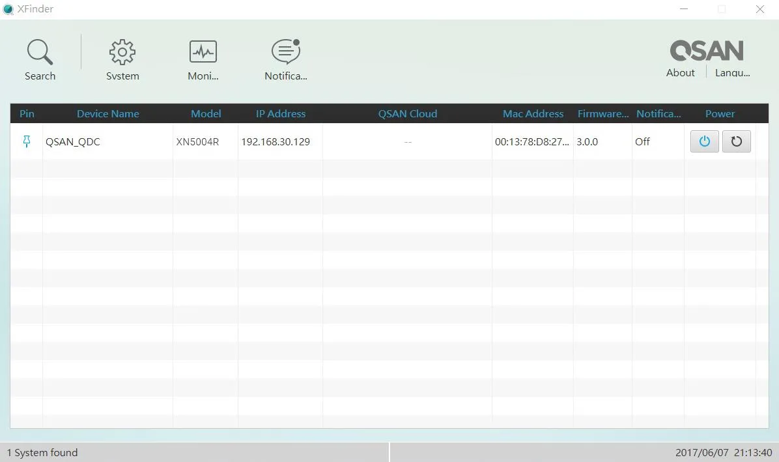The image size is (779, 462).
Task: Click the Power column header
Action: click(720, 114)
